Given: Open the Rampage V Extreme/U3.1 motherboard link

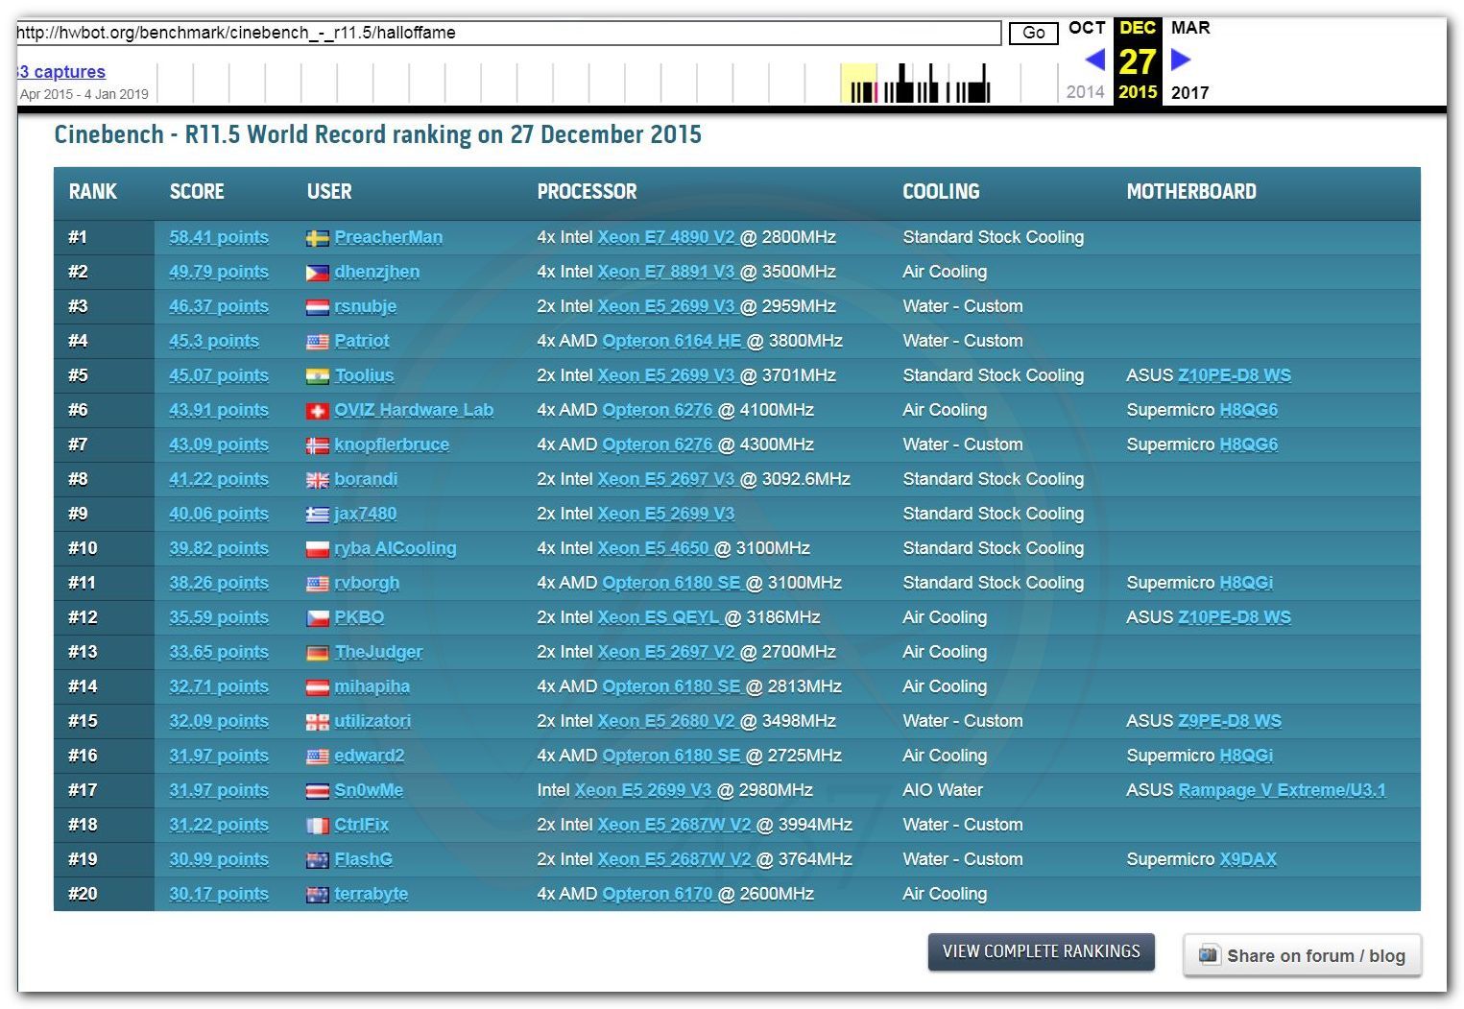Looking at the screenshot, I should coord(1283,791).
